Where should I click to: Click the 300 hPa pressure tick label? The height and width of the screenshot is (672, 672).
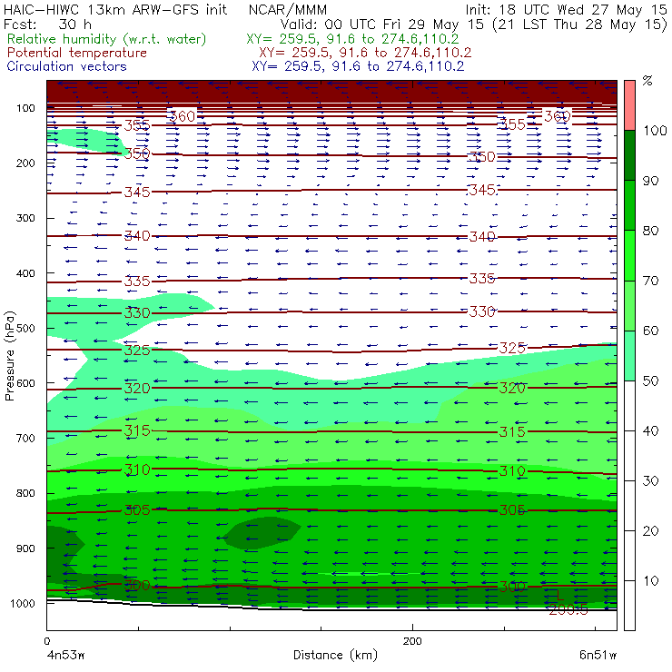25,218
